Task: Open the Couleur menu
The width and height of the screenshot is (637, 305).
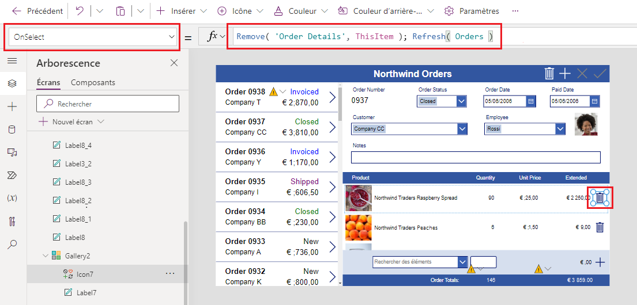Action: click(301, 12)
